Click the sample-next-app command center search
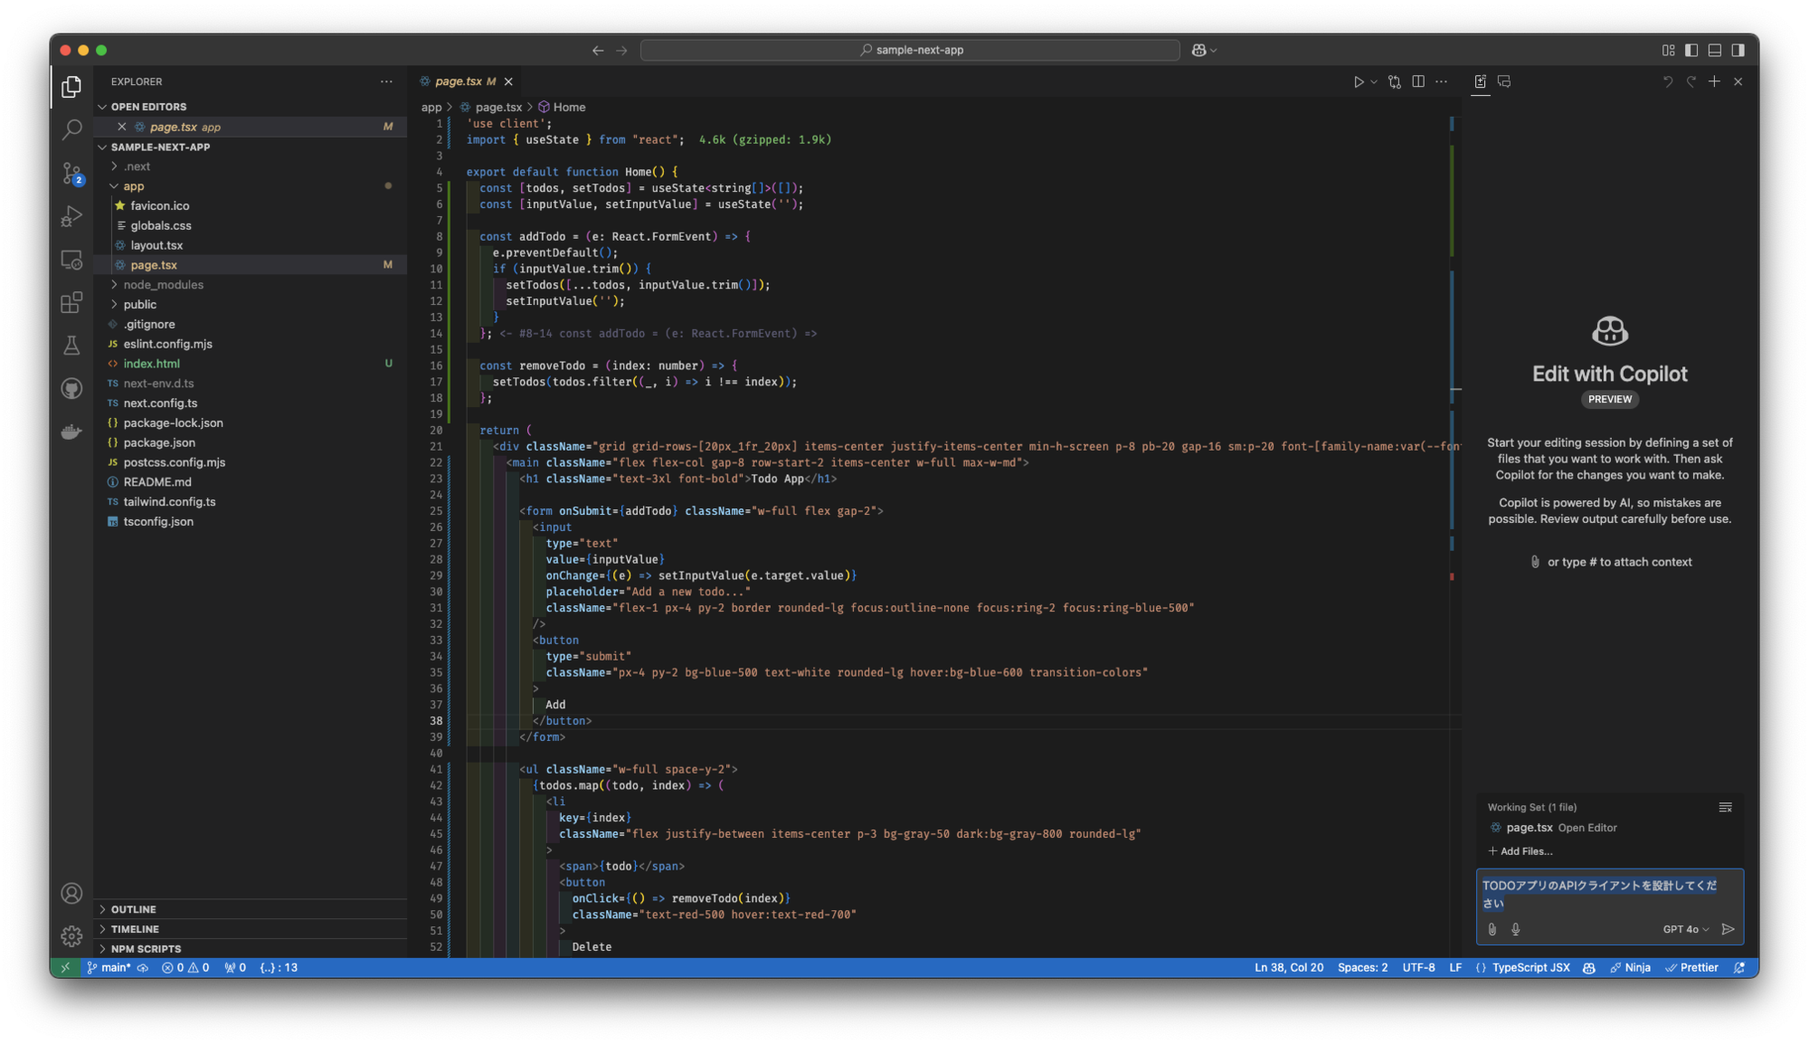 (x=910, y=50)
